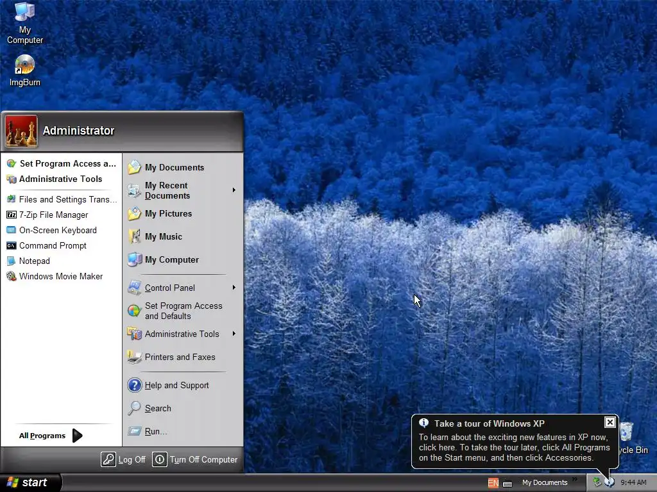This screenshot has height=492, width=657.
Task: Click Safely Remove Hardware tray icon
Action: tap(597, 482)
